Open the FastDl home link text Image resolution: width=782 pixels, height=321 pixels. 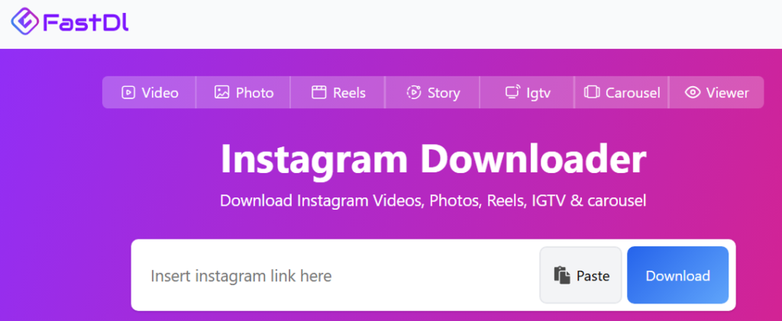pos(86,22)
